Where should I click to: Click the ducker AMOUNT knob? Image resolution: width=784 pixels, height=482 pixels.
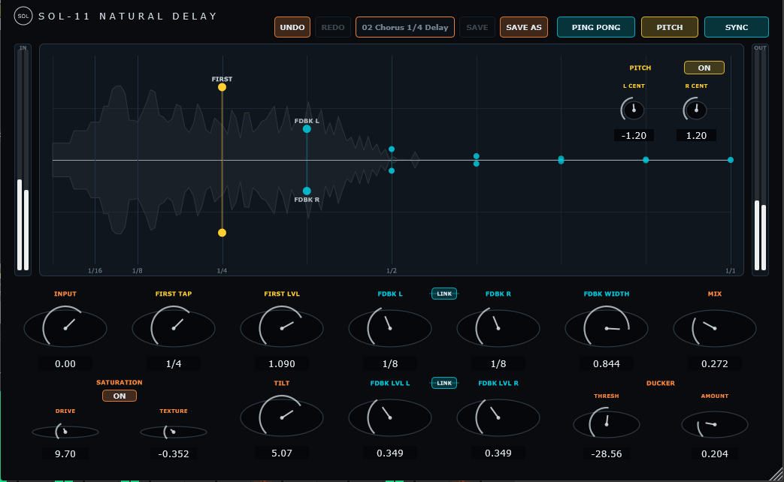(715, 424)
